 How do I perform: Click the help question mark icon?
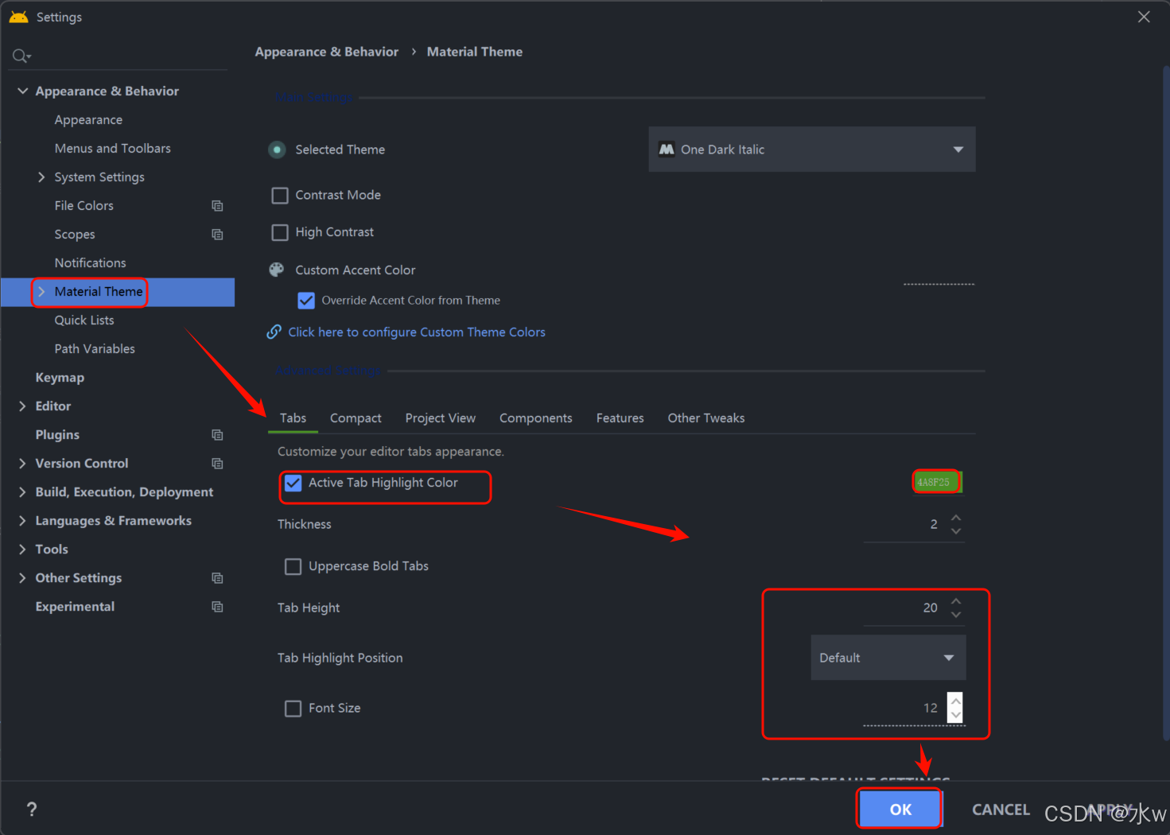(32, 809)
